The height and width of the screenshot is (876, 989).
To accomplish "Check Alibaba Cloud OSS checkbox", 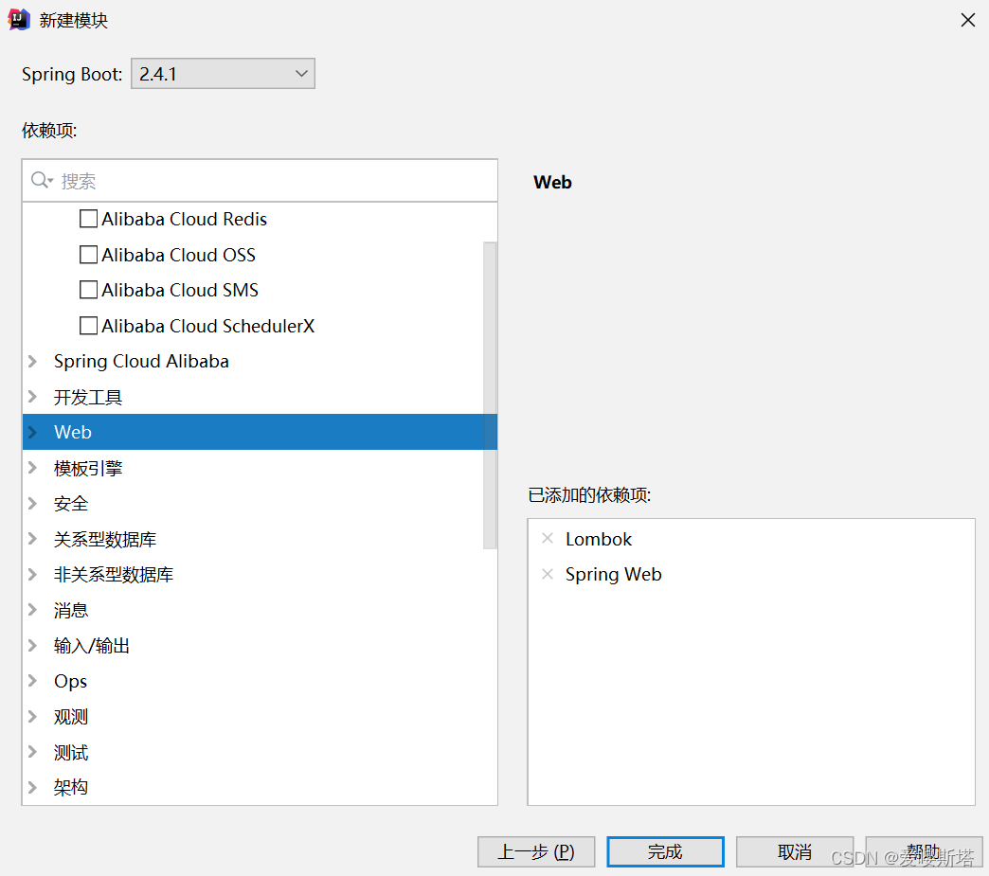I will click(x=89, y=255).
